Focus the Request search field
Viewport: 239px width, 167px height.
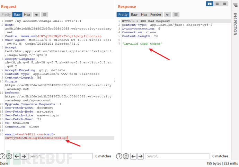coord(60,156)
